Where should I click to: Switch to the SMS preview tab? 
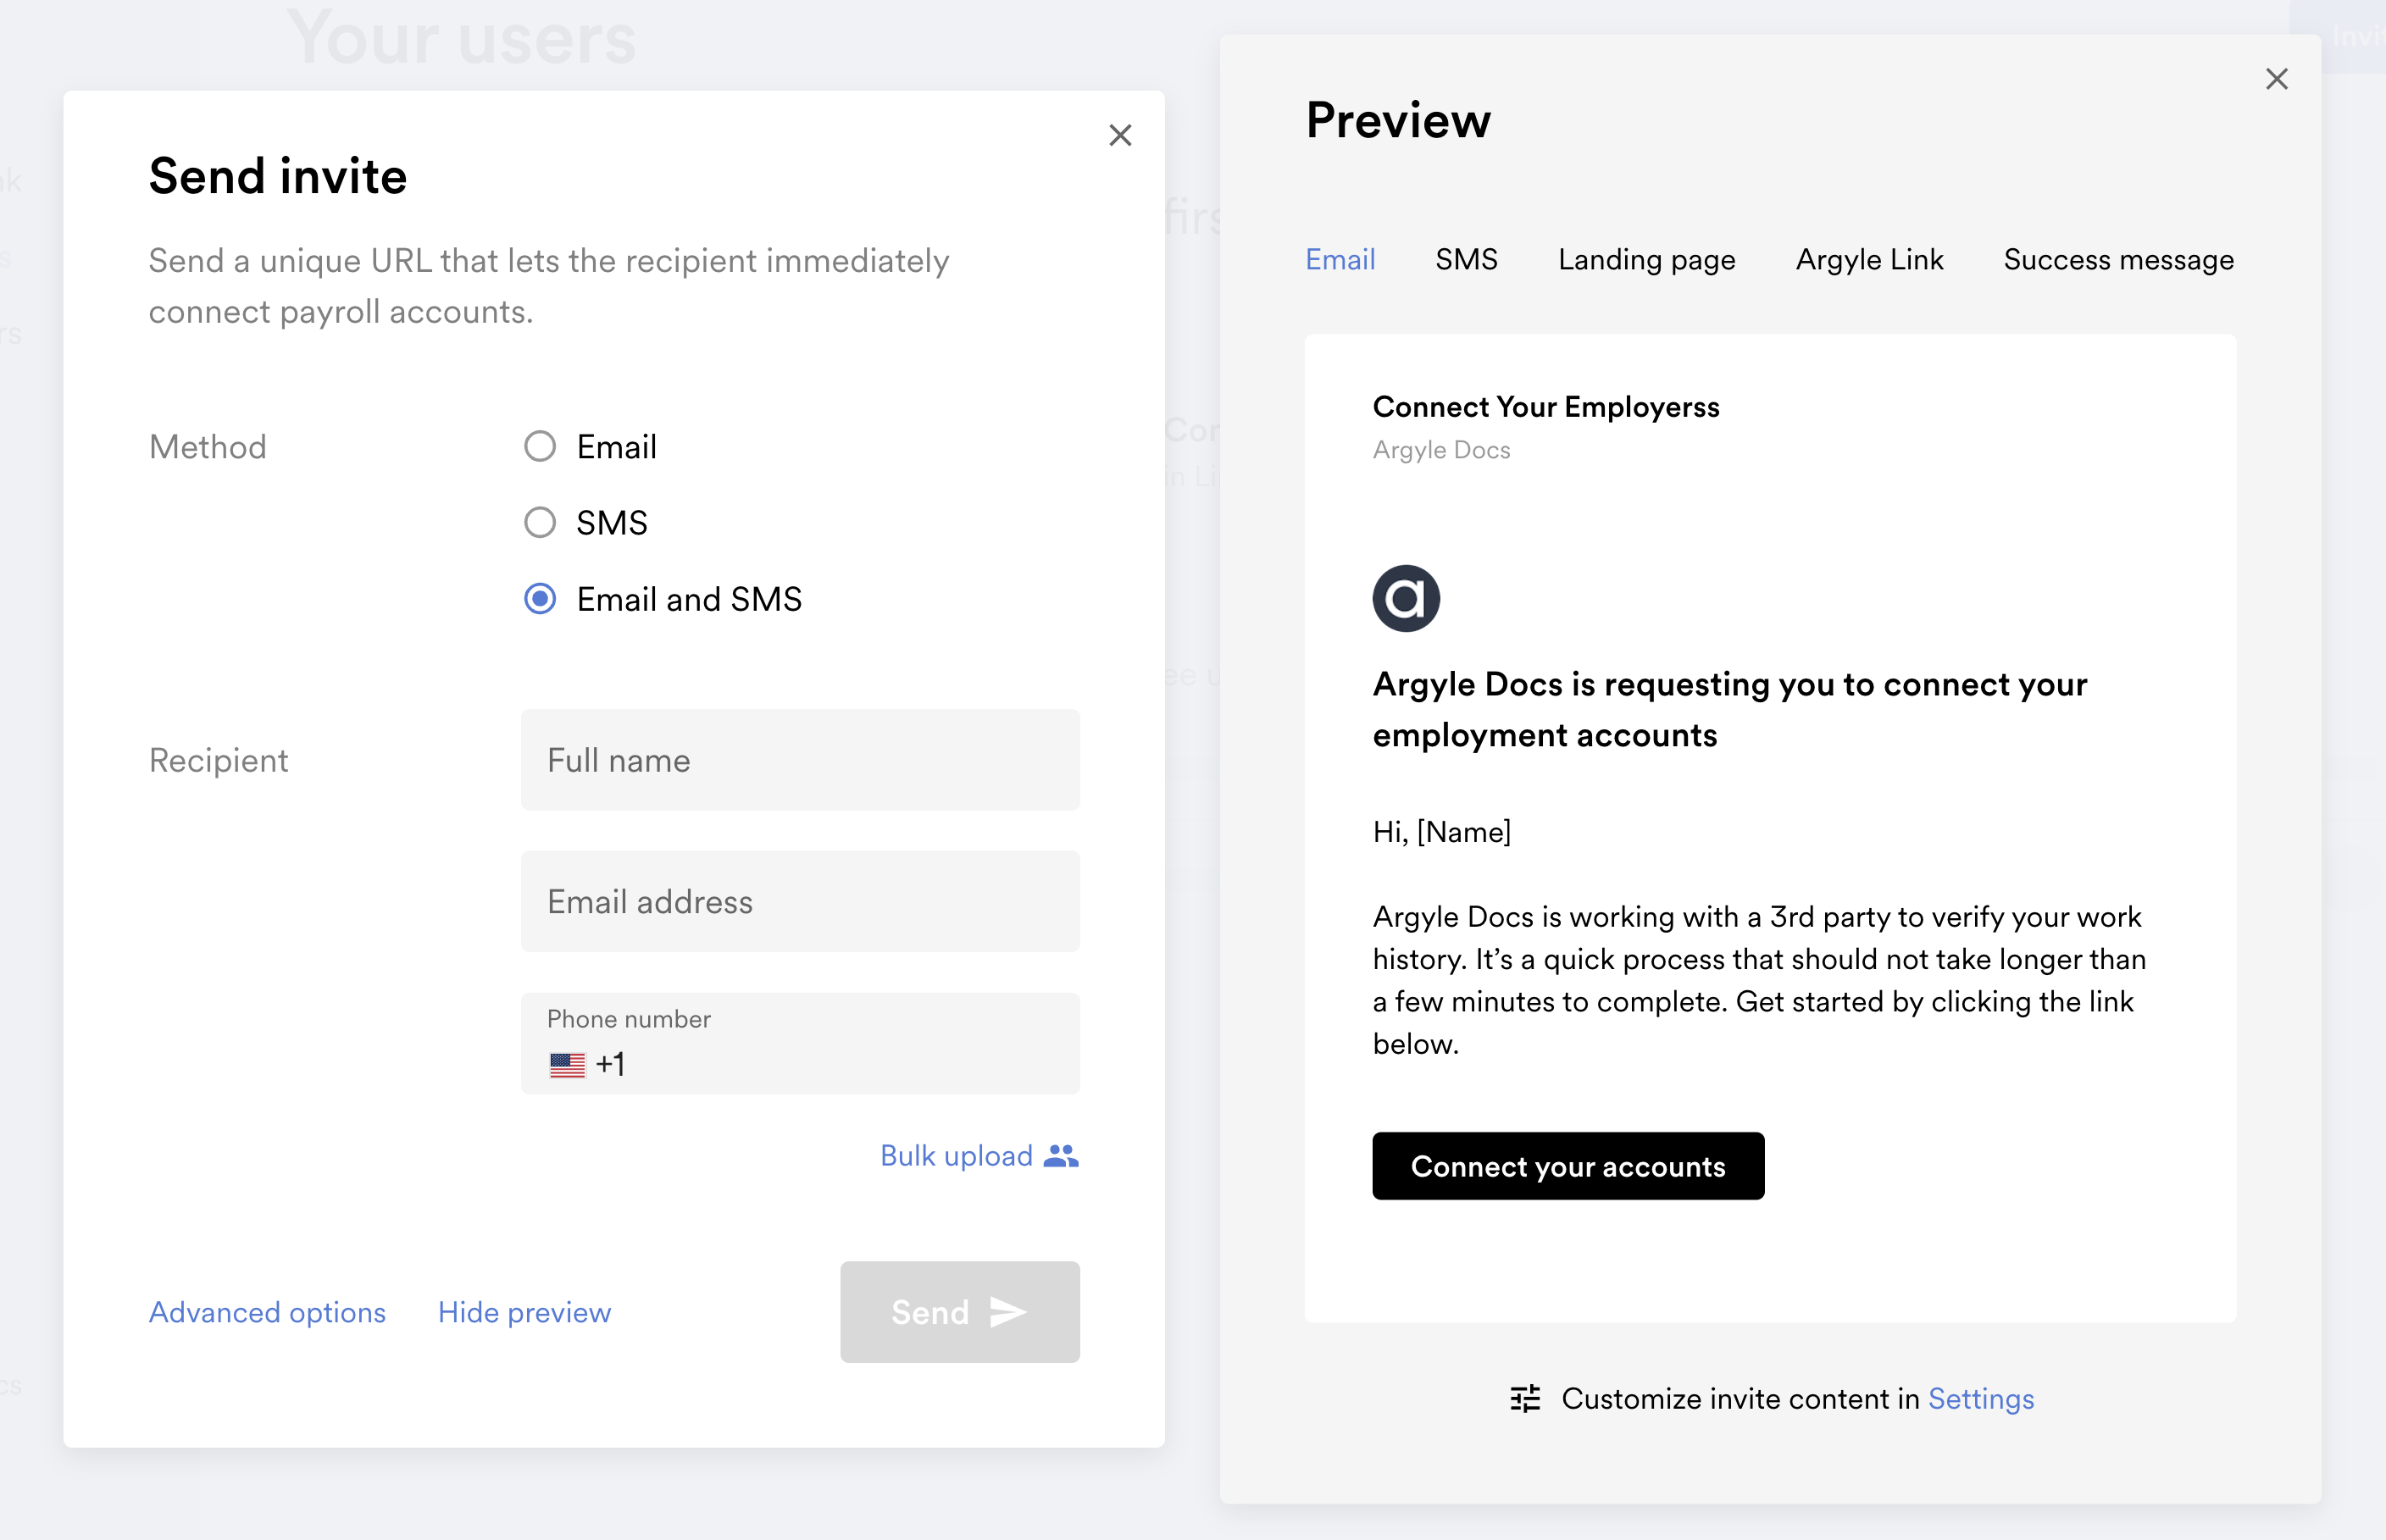click(1466, 260)
